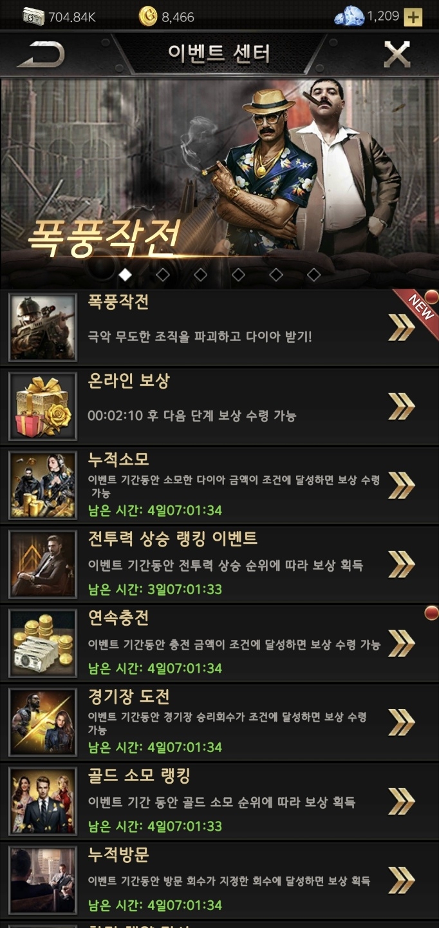The width and height of the screenshot is (439, 928).
Task: Expand 전투력 상승 랭킹 이벤트 chevron arrow
Action: pos(402,564)
